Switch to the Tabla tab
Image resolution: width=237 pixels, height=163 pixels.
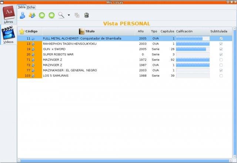22,7
